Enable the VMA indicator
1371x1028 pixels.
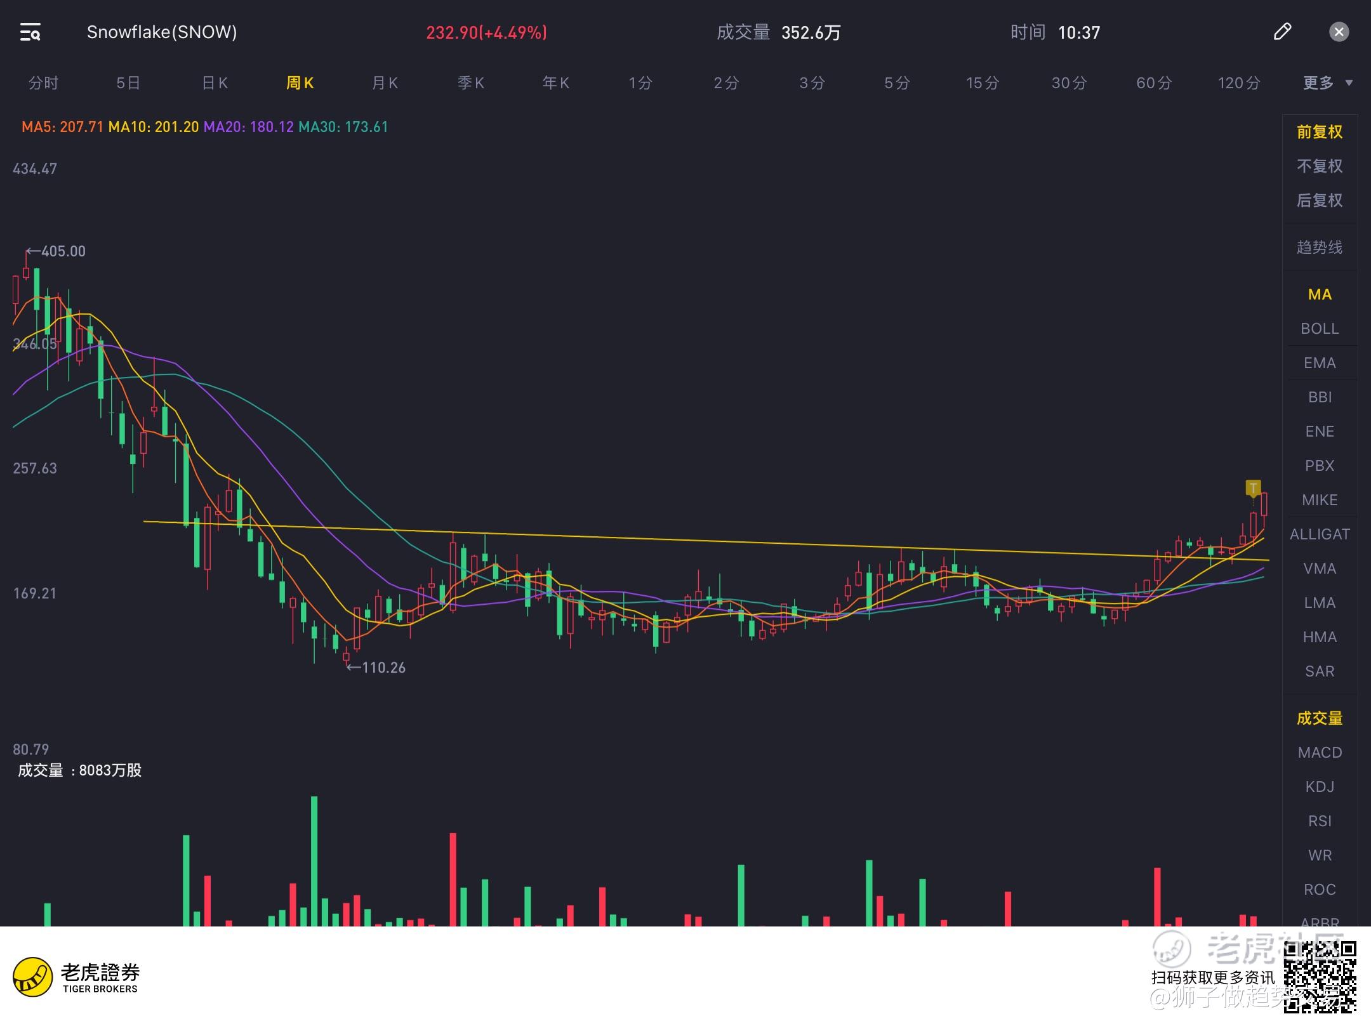click(1320, 569)
